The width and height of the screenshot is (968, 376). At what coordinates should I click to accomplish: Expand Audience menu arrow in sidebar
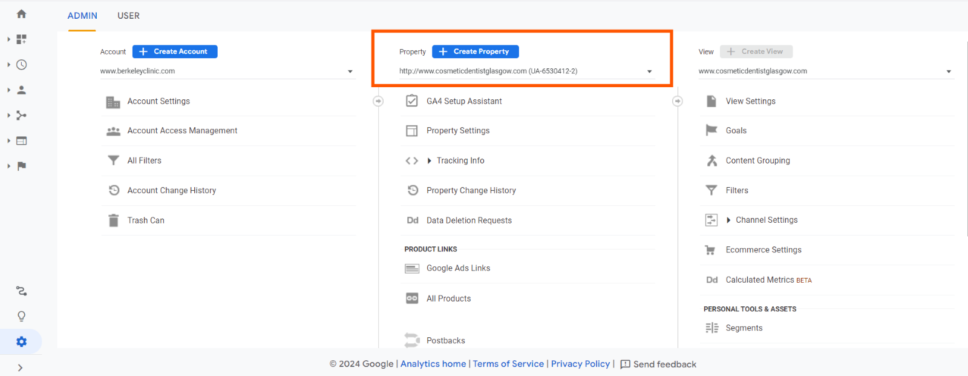click(x=8, y=90)
